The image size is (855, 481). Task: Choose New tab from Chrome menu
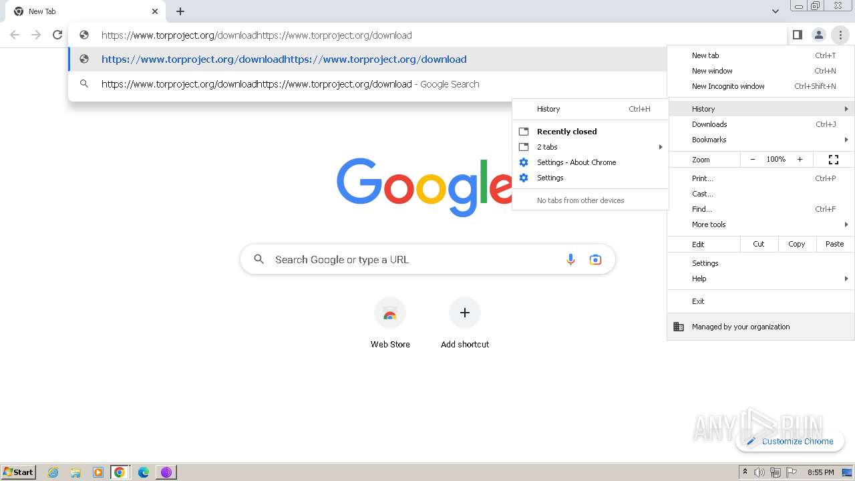[x=761, y=55]
